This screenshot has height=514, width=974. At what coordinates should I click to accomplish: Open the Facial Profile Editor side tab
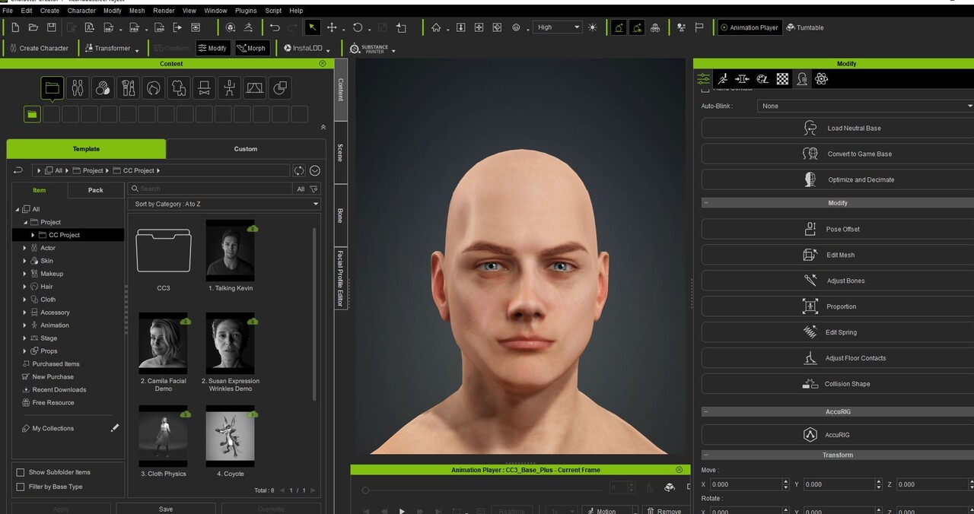pos(340,278)
